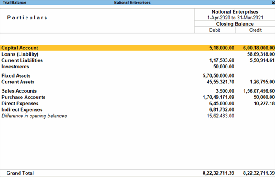Click Difference in opening balances row

click(x=34, y=116)
